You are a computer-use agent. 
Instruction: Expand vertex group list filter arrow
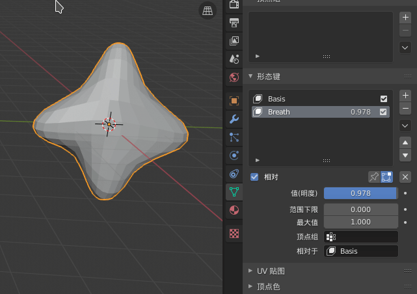pyautogui.click(x=258, y=56)
